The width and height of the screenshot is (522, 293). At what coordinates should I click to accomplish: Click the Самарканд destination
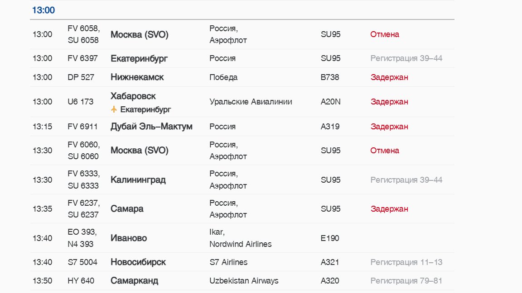[134, 281]
